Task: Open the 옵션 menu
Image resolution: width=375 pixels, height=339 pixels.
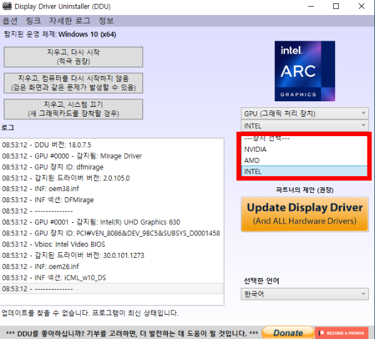Action: pos(10,21)
